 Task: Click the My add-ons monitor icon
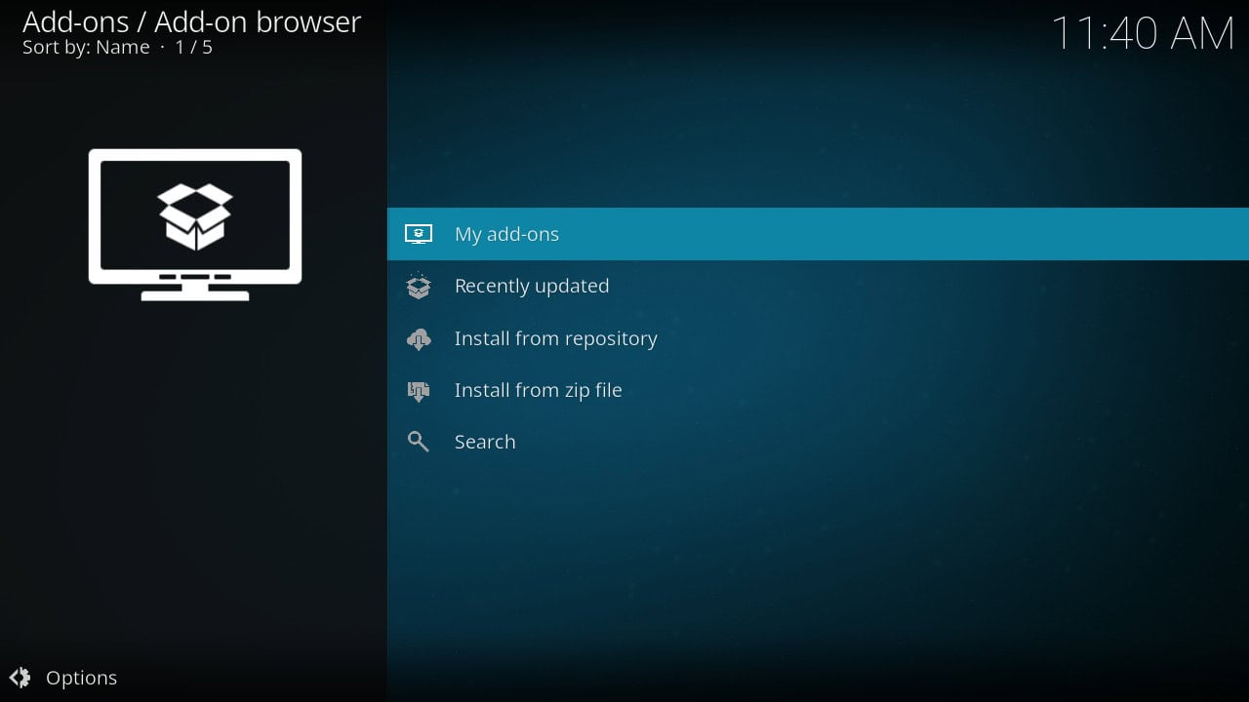pos(419,234)
